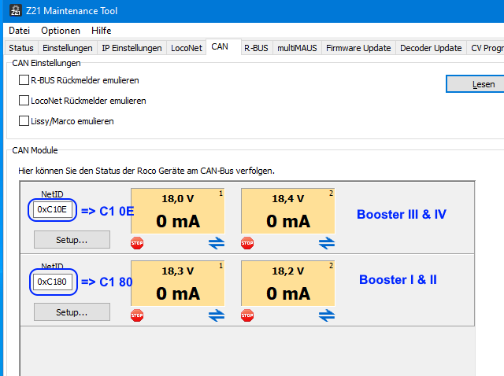Click stop icon under 18,2 V booster output
The height and width of the screenshot is (376, 504).
click(247, 315)
